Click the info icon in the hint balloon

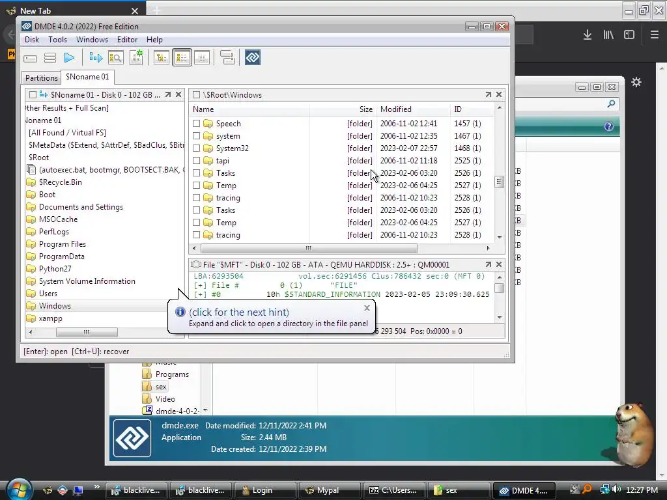click(180, 312)
